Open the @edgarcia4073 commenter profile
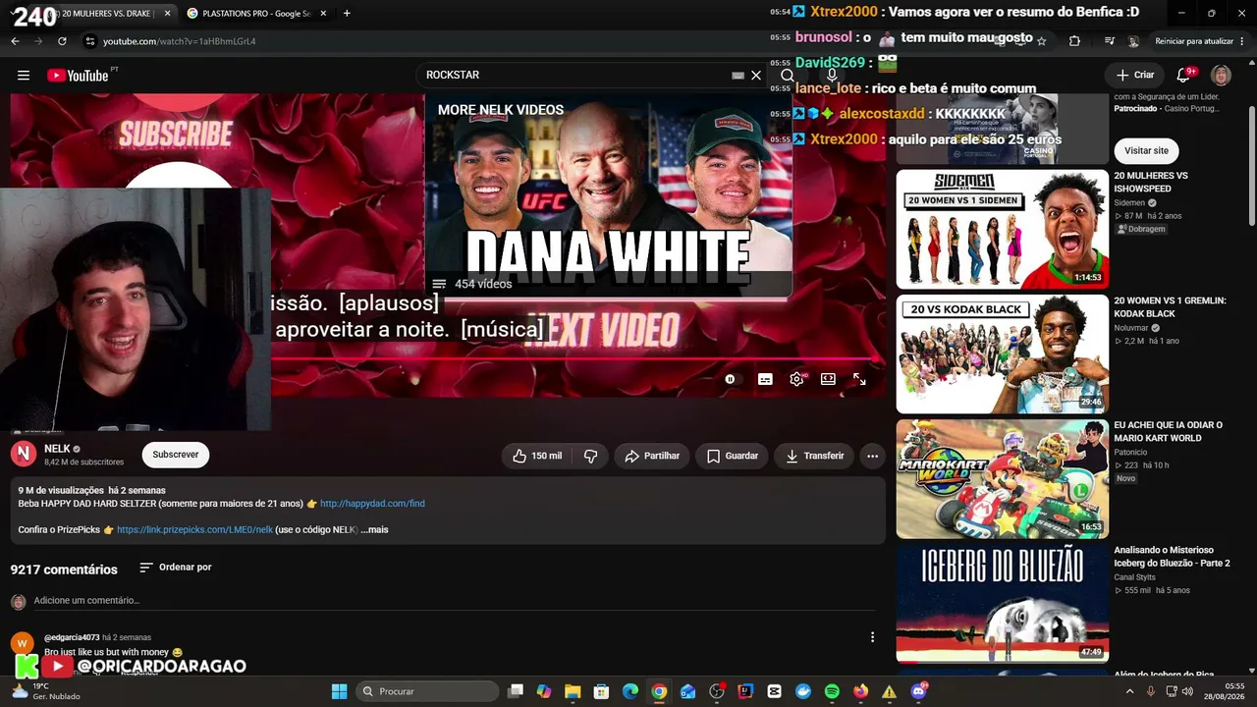The height and width of the screenshot is (707, 1257). click(72, 637)
